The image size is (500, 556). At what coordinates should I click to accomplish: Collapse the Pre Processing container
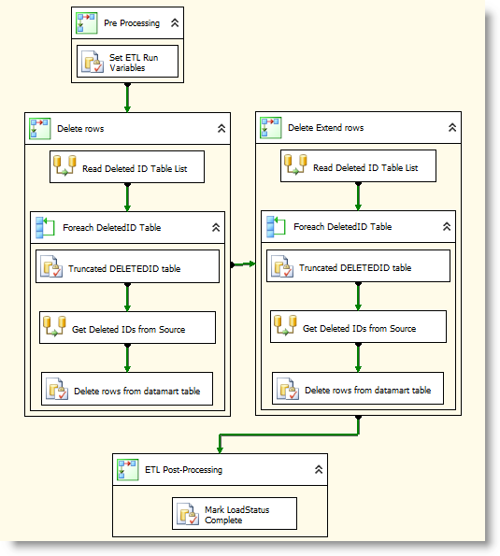tap(175, 23)
